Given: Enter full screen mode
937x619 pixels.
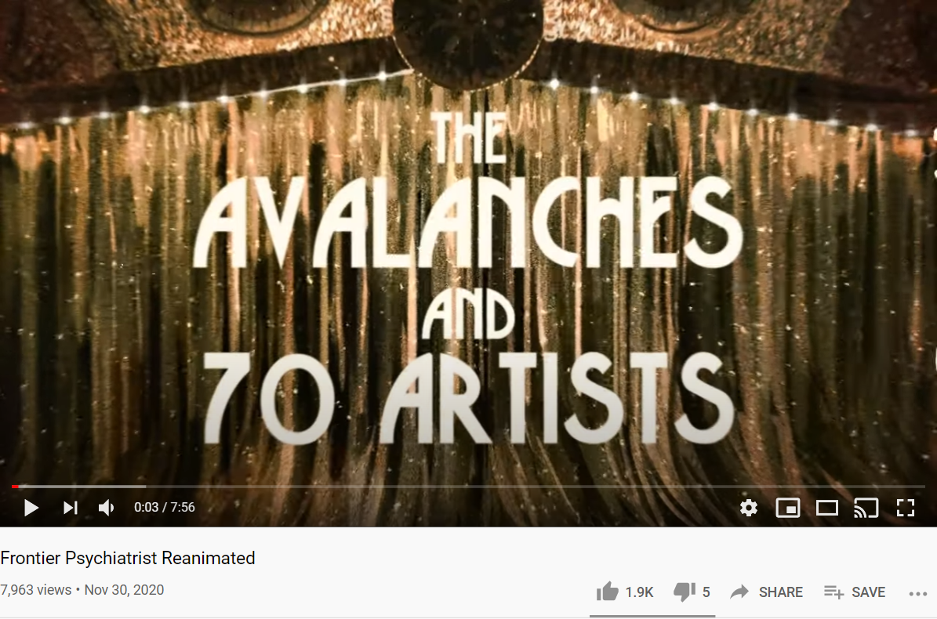Looking at the screenshot, I should point(906,508).
